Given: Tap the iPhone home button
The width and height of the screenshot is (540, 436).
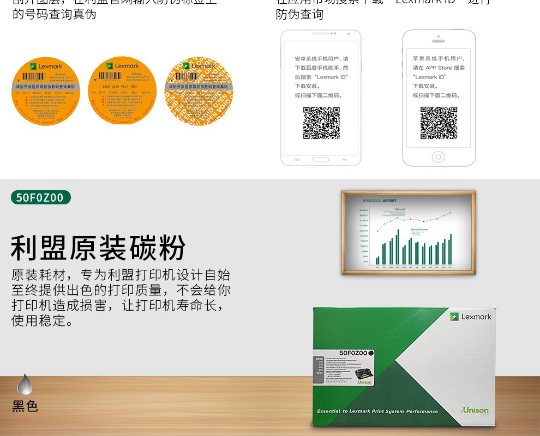Looking at the screenshot, I should pyautogui.click(x=439, y=157).
